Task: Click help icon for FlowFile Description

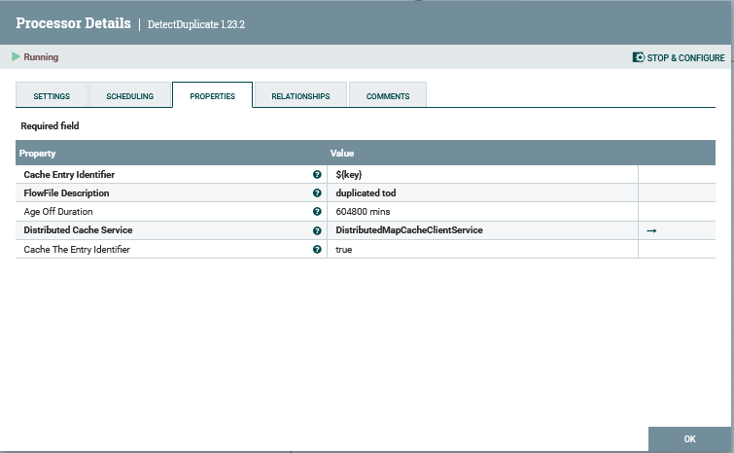Action: 317,193
